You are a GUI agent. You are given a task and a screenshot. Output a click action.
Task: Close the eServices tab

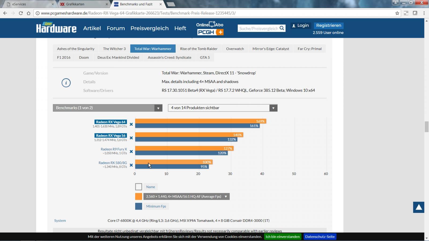53,4
